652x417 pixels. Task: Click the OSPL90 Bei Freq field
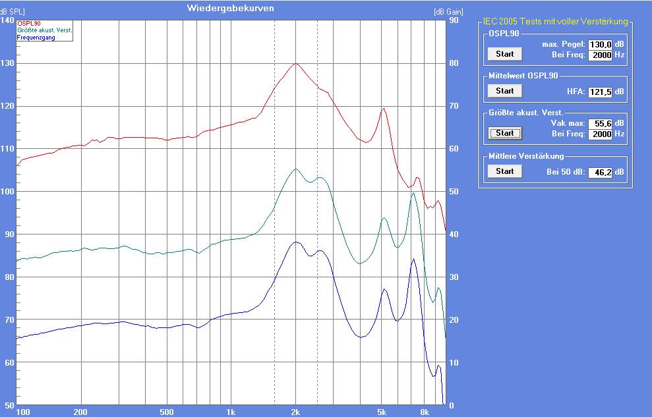coord(601,55)
